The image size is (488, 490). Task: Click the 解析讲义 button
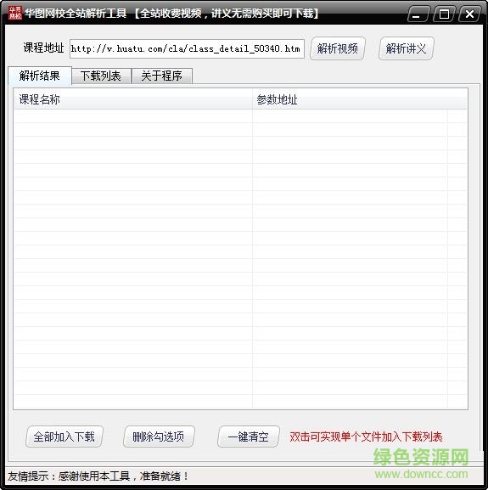point(406,48)
